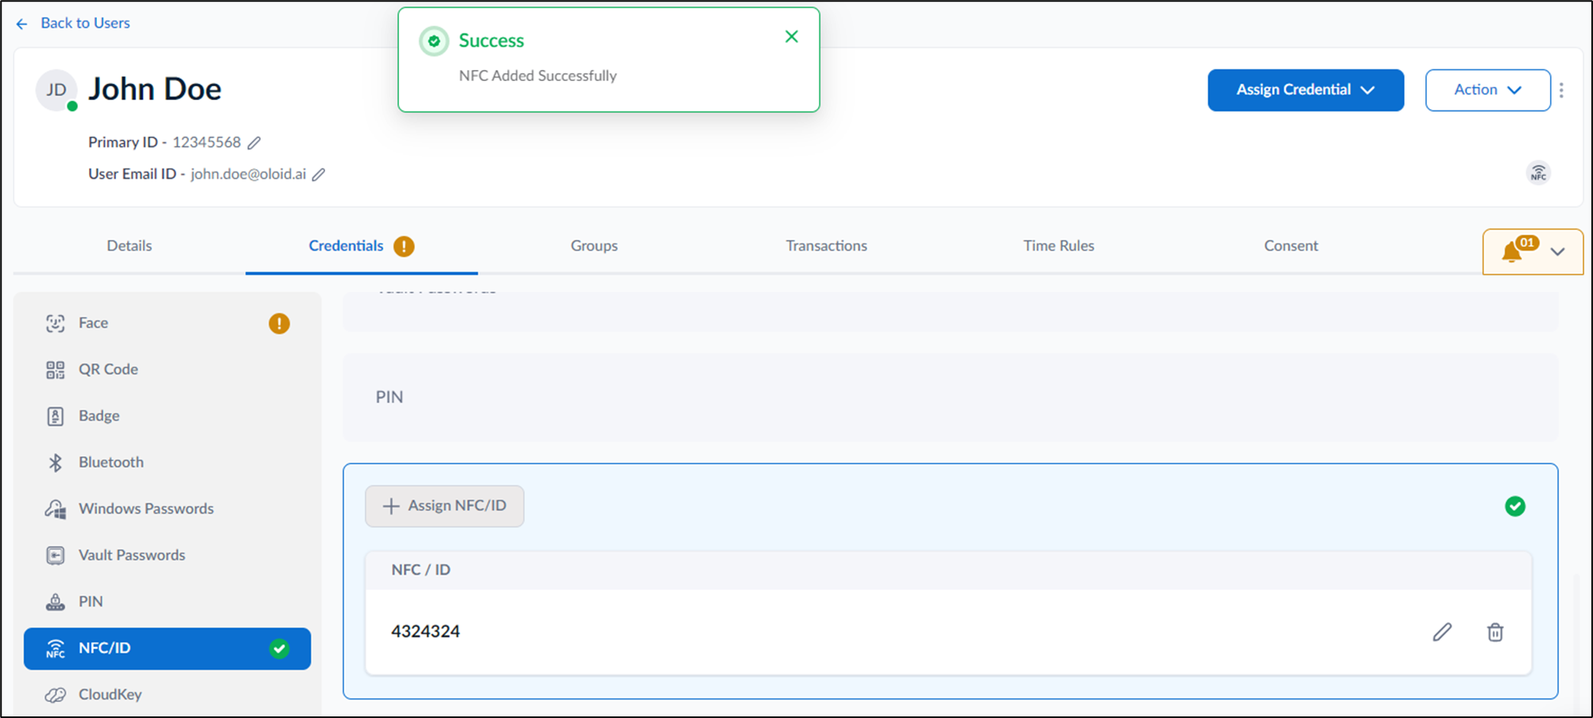Select CloudKey credential

pos(168,695)
